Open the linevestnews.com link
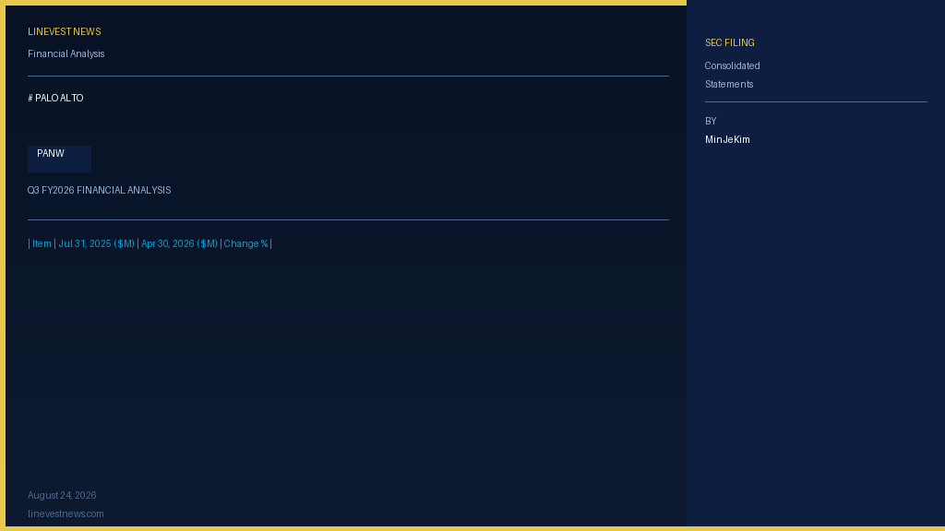945x531 pixels. tap(66, 513)
